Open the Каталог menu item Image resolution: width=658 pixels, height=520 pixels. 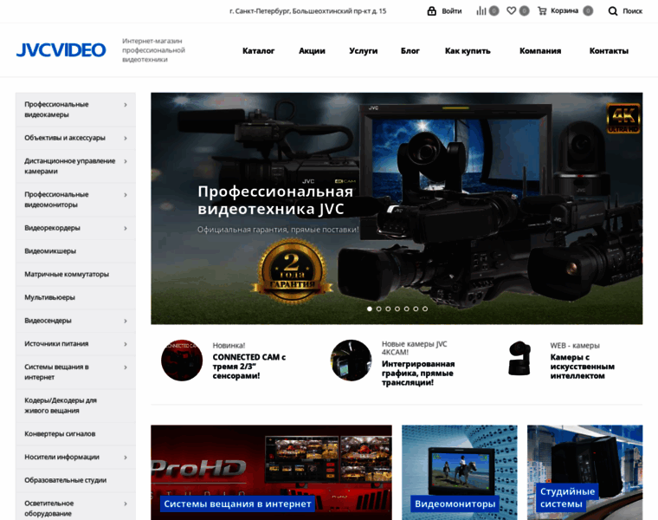[258, 51]
